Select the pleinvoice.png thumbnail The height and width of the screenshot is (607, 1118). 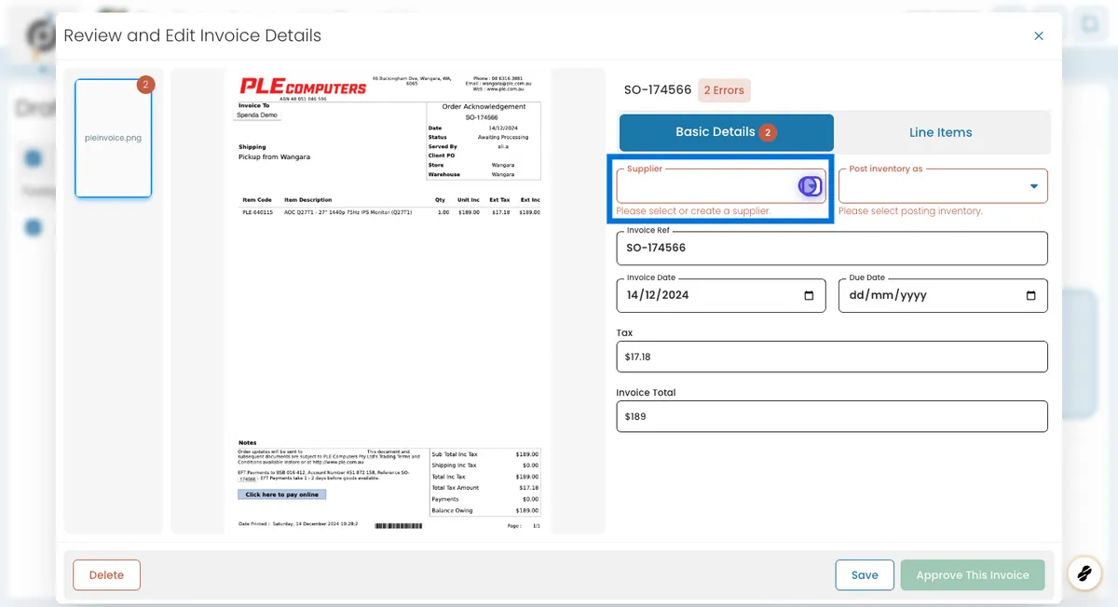pos(113,138)
